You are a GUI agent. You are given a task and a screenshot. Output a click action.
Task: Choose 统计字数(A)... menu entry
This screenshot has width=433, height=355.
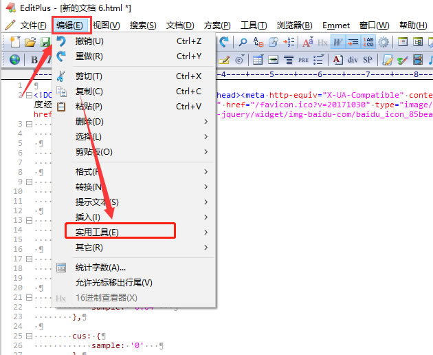point(134,268)
